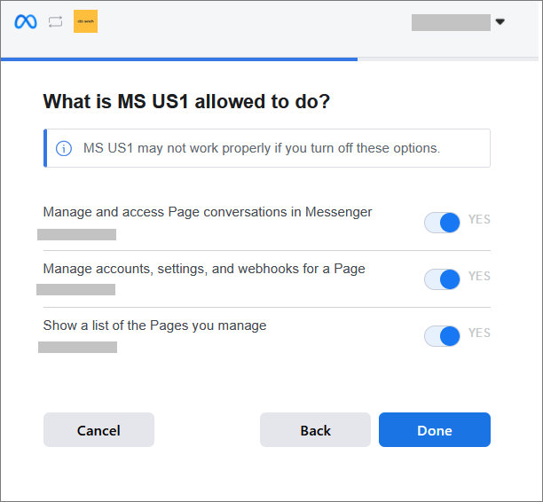Open the account dropdown arrow

point(500,22)
